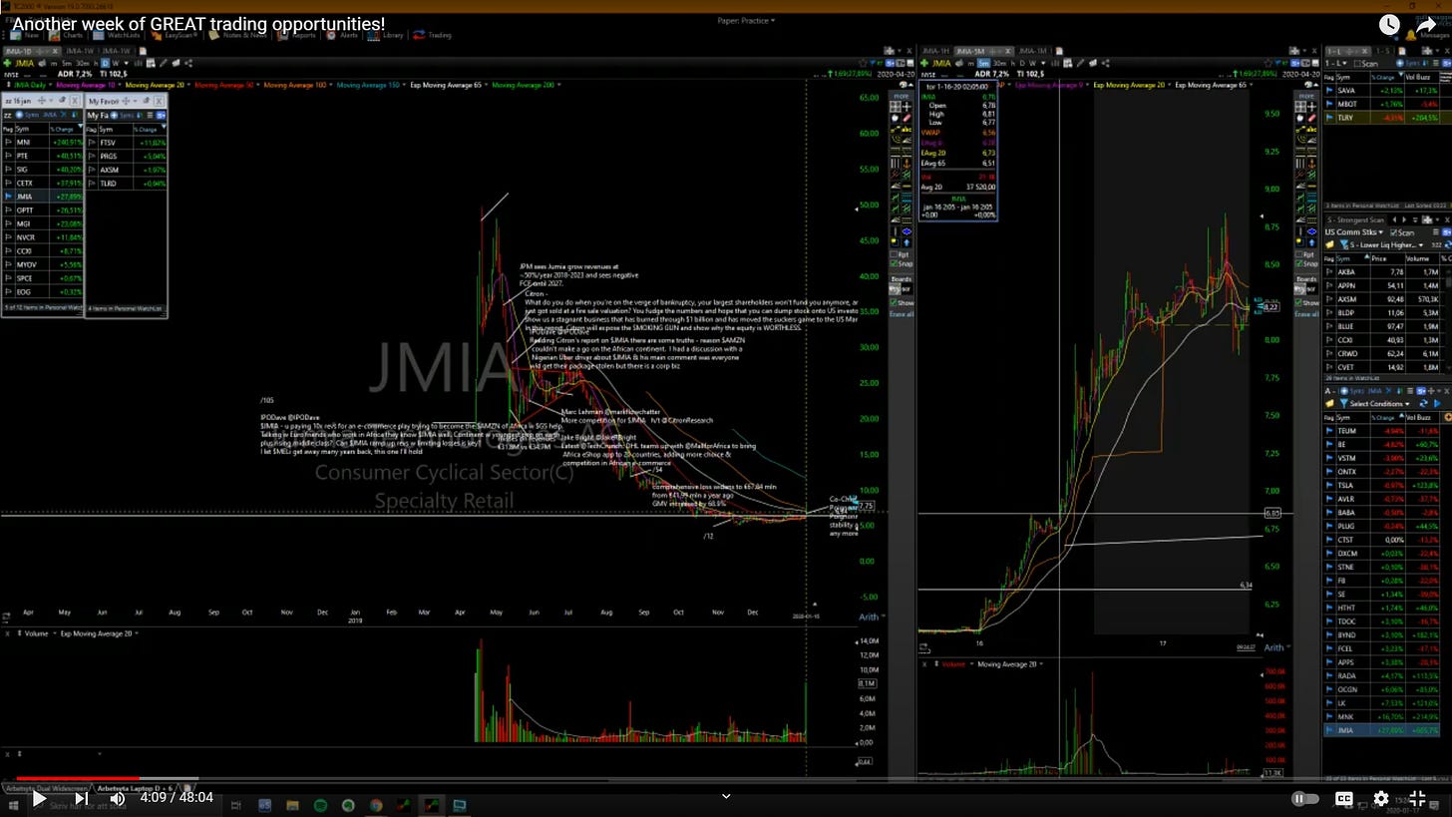Image resolution: width=1452 pixels, height=817 pixels.
Task: Open the Library toolbar item
Action: coord(387,35)
